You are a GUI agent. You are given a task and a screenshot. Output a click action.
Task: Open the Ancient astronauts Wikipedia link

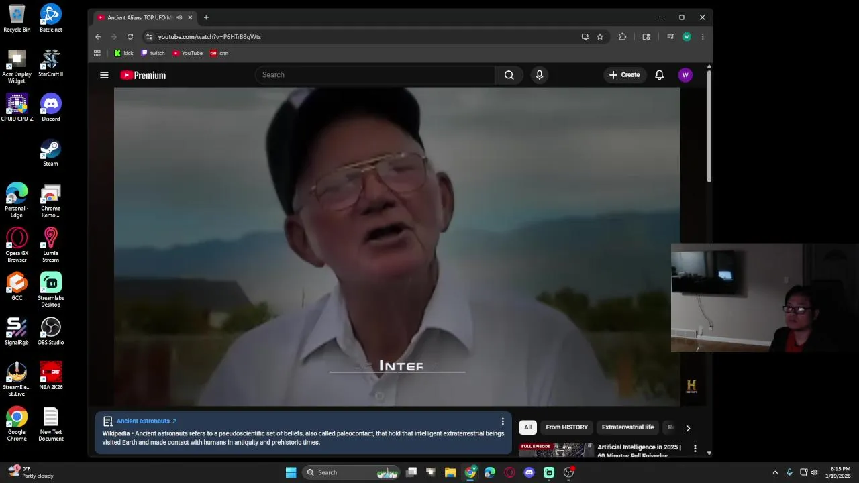point(146,421)
